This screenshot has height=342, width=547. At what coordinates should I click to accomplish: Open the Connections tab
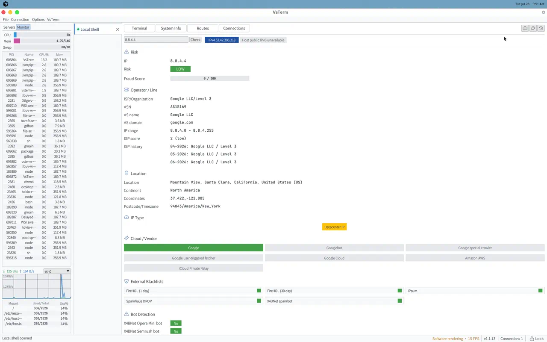[x=234, y=28]
